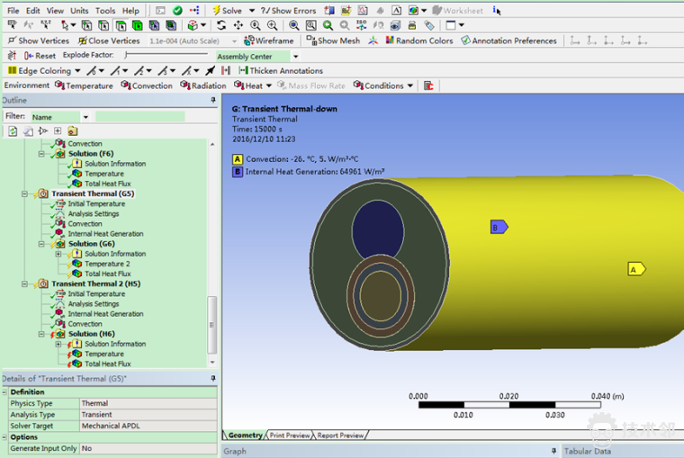
Task: Click the Reset explode button
Action: pos(40,56)
